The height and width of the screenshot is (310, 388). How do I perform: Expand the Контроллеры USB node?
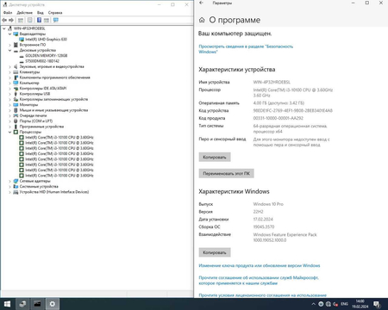coord(9,94)
